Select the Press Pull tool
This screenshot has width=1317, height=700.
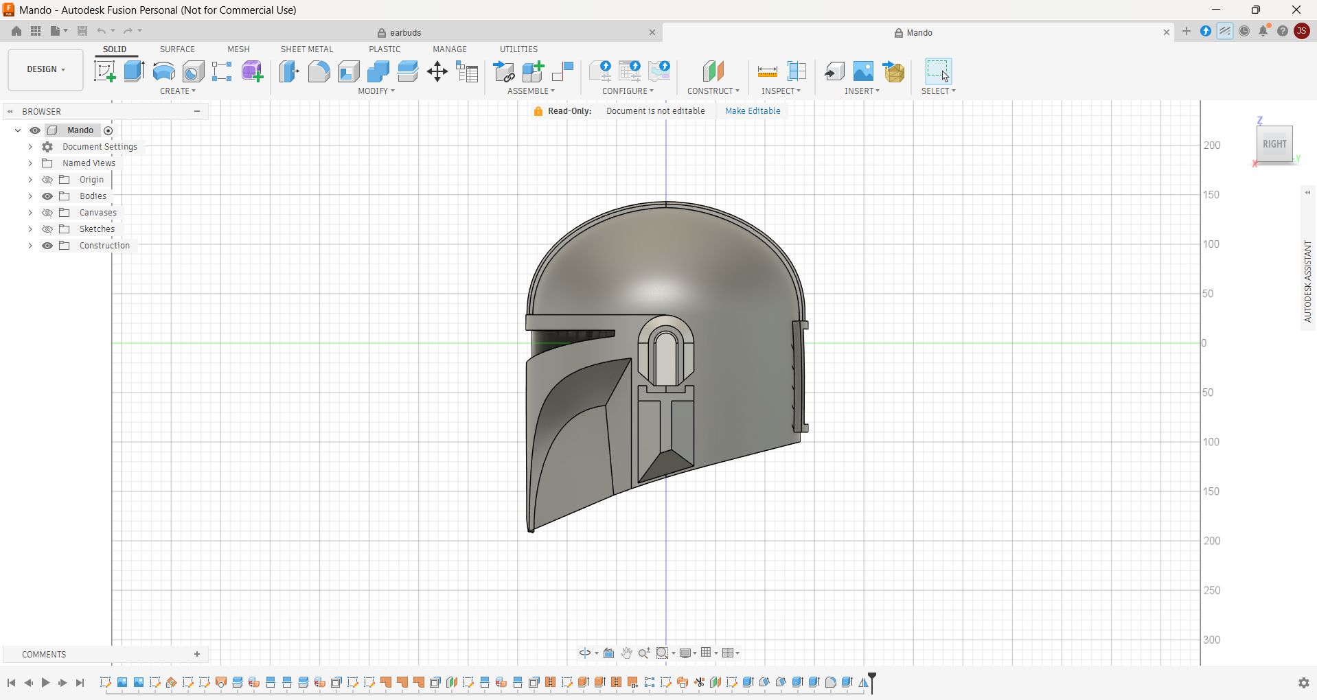coord(289,71)
